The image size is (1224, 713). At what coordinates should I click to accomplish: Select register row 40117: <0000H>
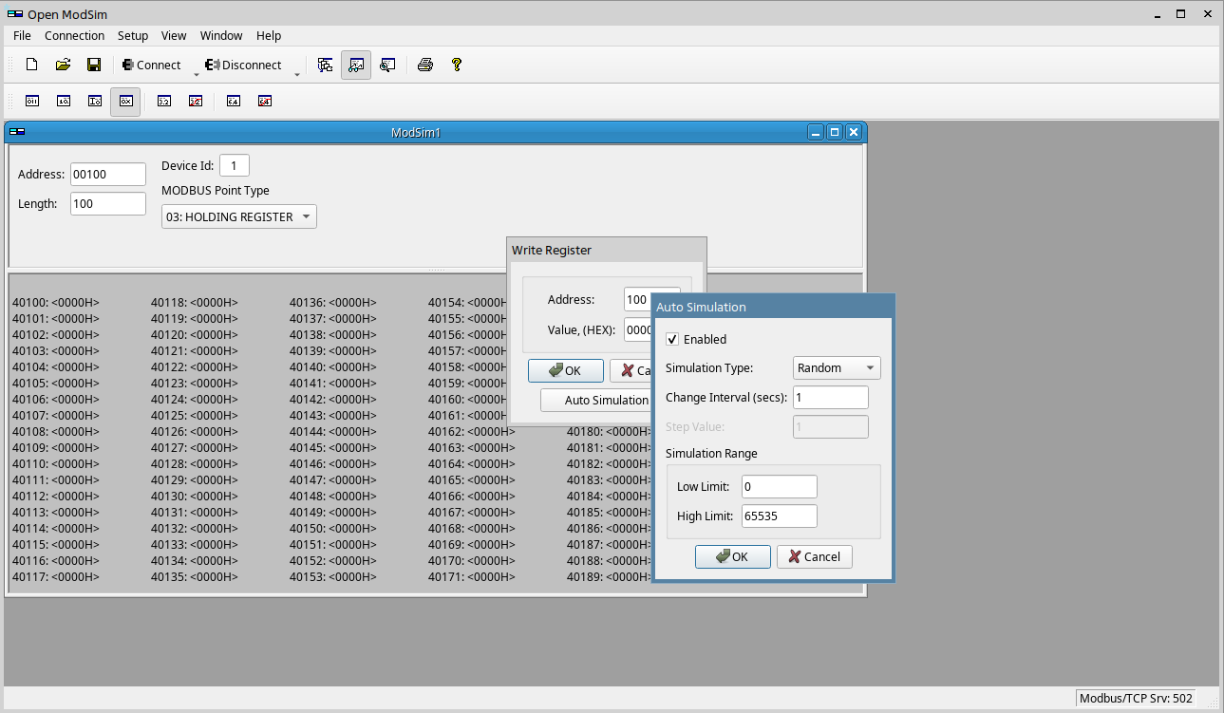[x=56, y=576]
